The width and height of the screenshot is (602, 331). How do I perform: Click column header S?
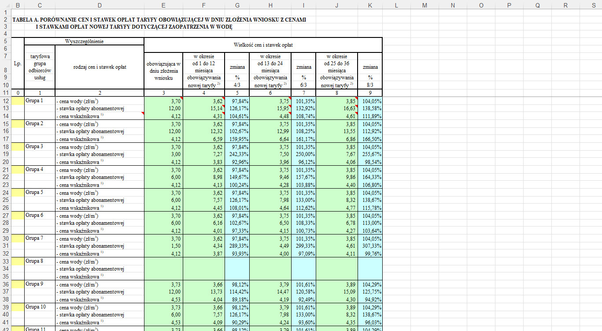click(x=593, y=5)
